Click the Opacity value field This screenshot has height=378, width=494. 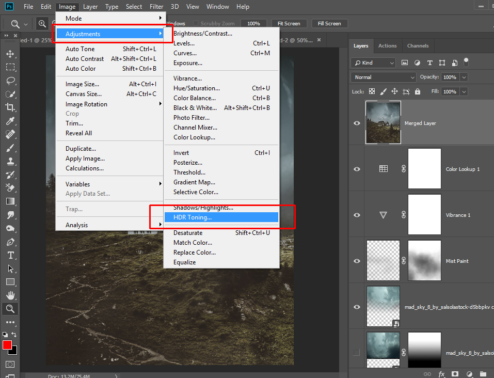coord(450,77)
